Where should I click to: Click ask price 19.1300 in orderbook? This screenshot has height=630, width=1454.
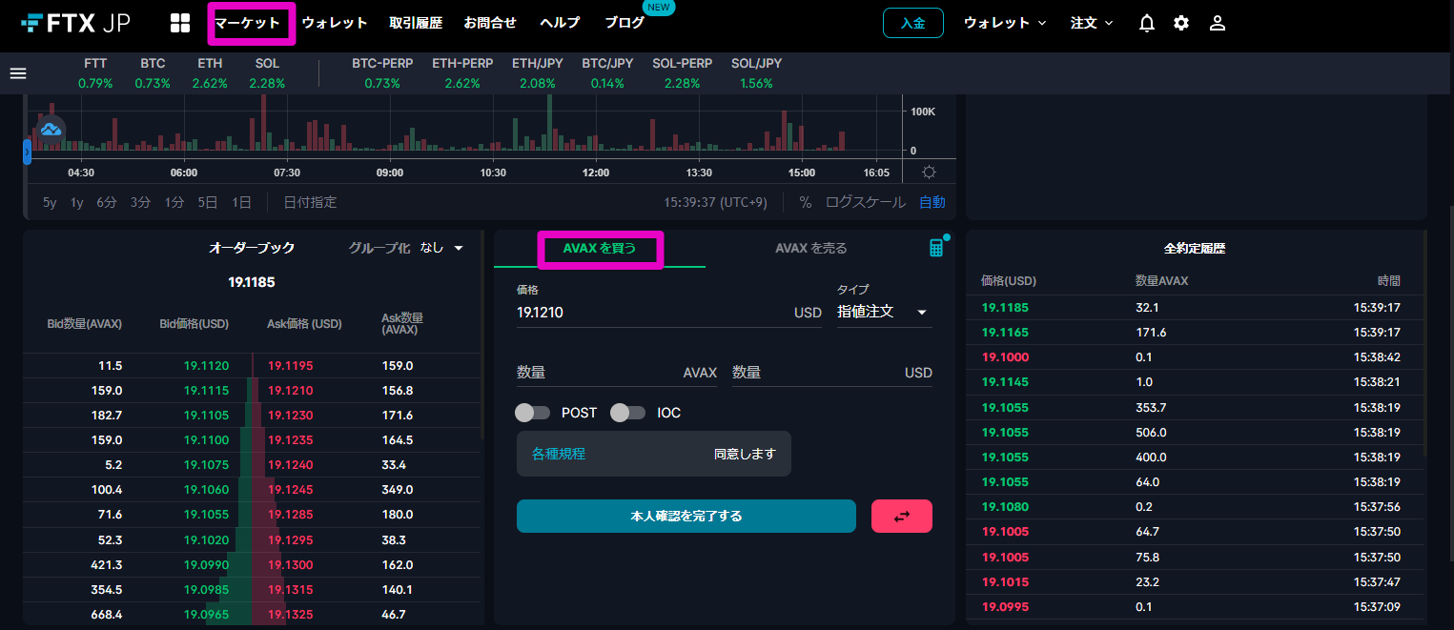click(290, 564)
